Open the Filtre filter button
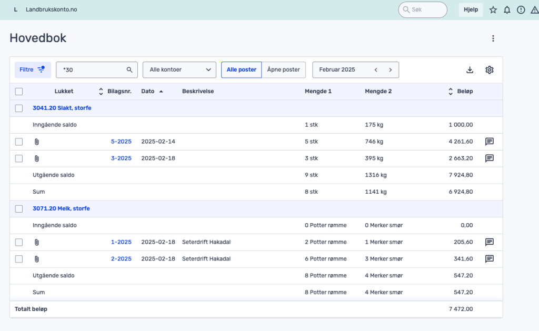This screenshot has height=331, width=539. tap(33, 70)
